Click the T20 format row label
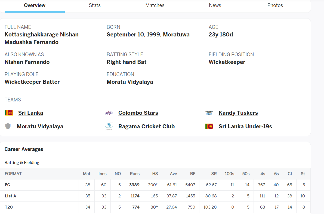This screenshot has width=324, height=214. [x=9, y=207]
